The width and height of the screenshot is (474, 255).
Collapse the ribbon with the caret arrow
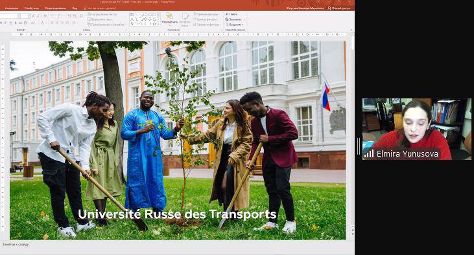[351, 30]
